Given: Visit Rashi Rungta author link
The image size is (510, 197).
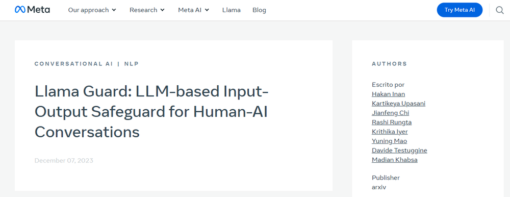Looking at the screenshot, I should pyautogui.click(x=392, y=122).
